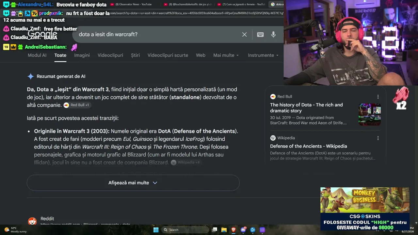Click the Rezumat generat de AI sparkle icon
The height and width of the screenshot is (235, 418).
click(31, 76)
